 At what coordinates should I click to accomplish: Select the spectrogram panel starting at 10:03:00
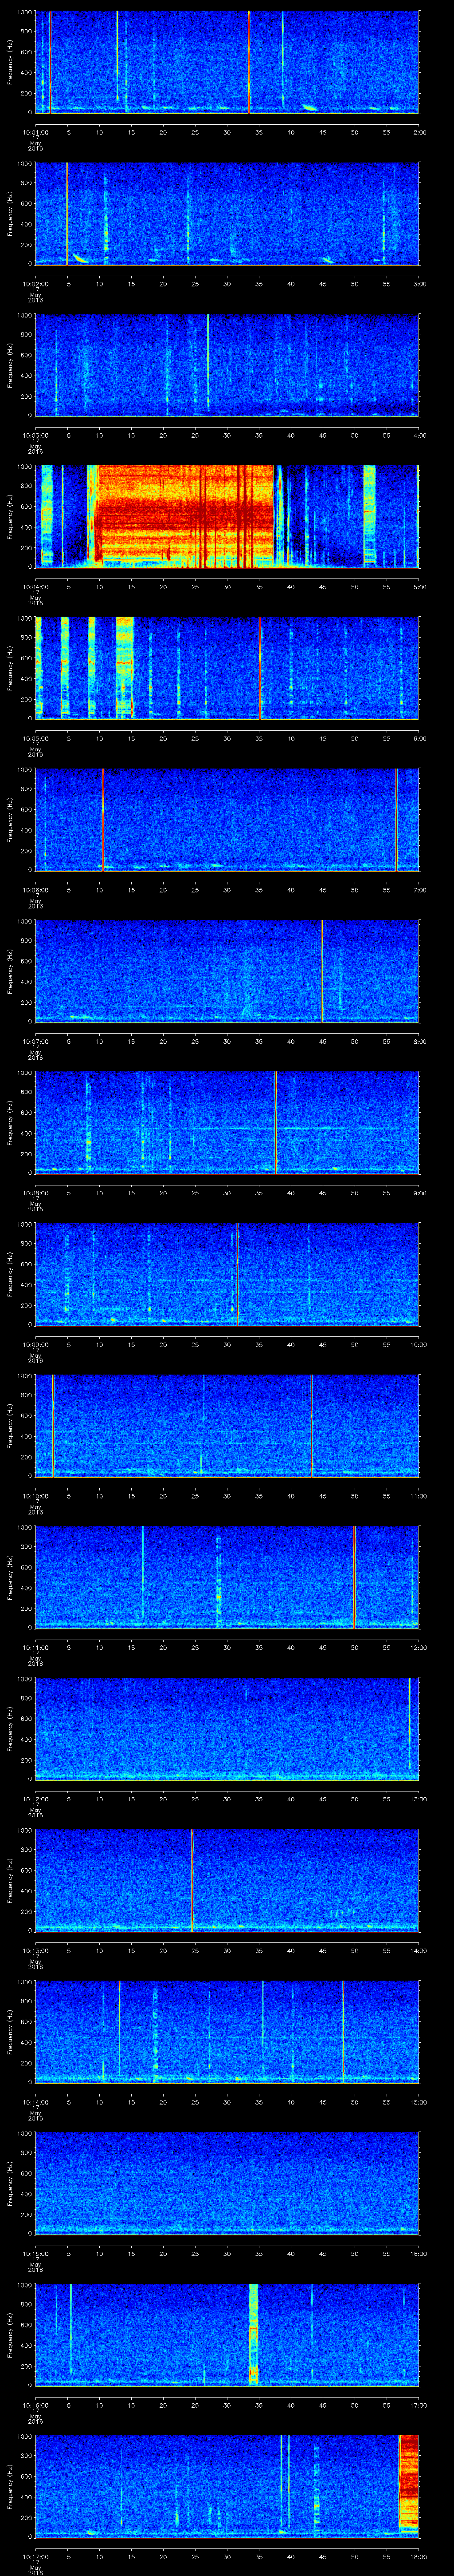[x=227, y=364]
